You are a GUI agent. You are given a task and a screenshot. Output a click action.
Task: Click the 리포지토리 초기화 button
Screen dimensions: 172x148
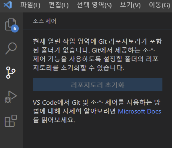[x=98, y=85]
